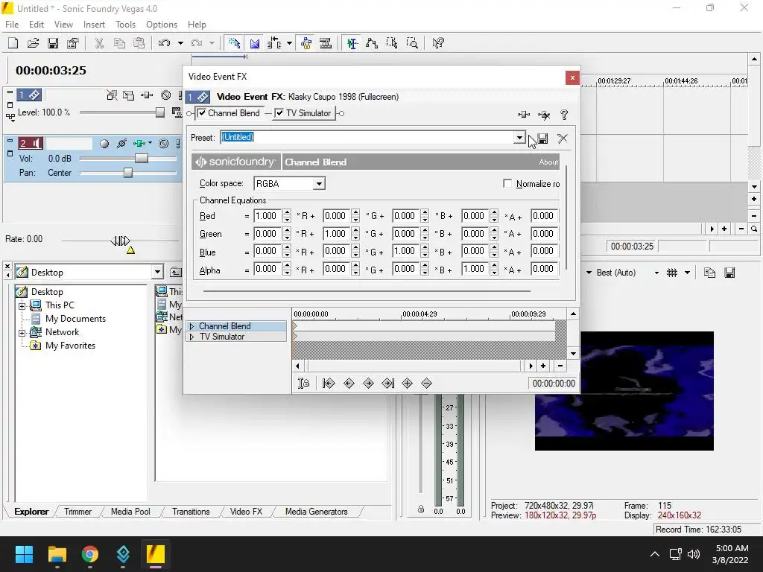The image size is (763, 572).
Task: Disable the TV Simulator effect checkbox
Action: pyautogui.click(x=279, y=113)
